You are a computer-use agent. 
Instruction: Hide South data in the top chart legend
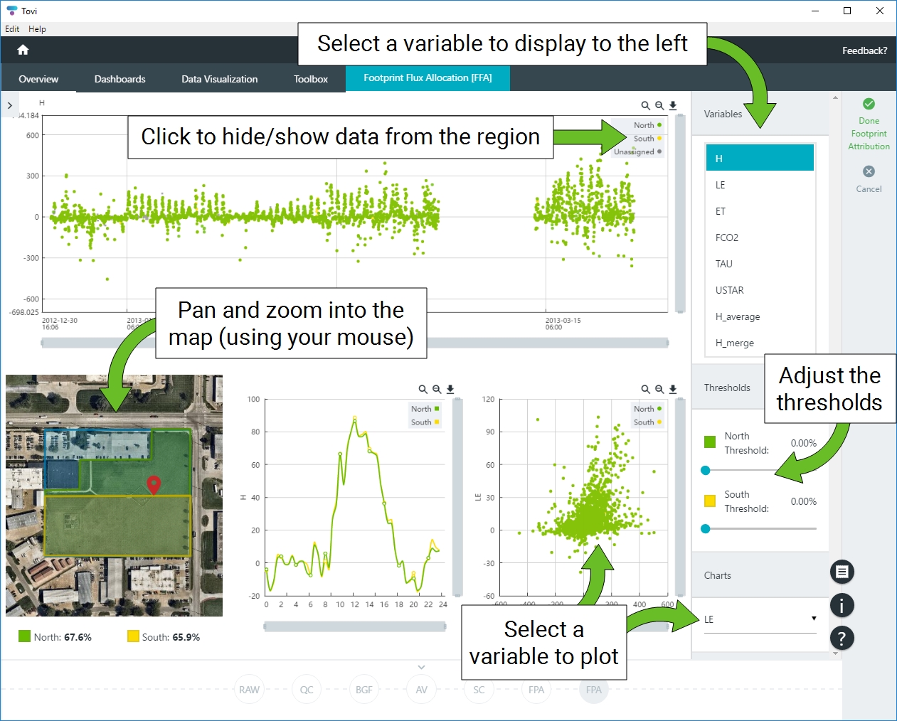pyautogui.click(x=647, y=139)
